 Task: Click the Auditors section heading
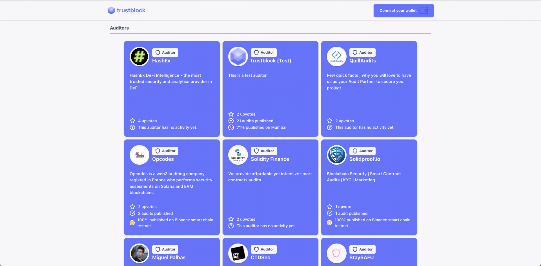119,28
